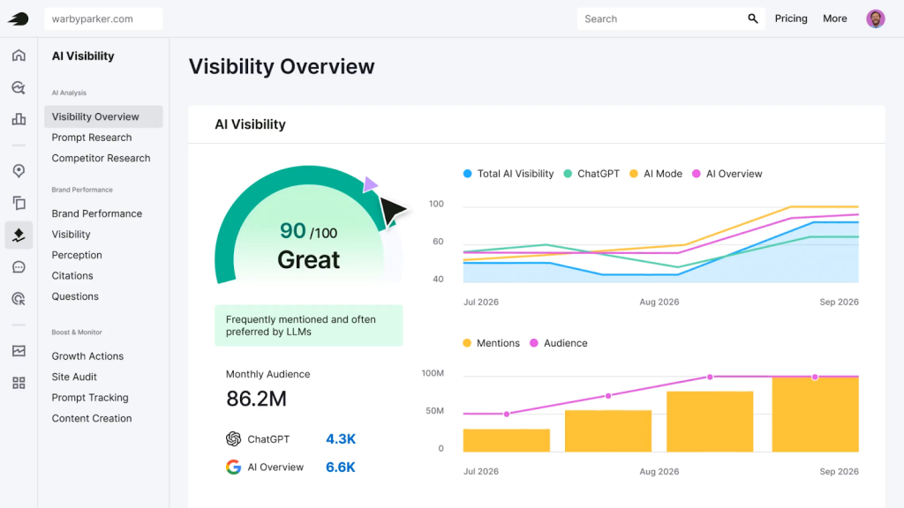This screenshot has height=508, width=904.
Task: Open Site Audit
Action: (74, 377)
